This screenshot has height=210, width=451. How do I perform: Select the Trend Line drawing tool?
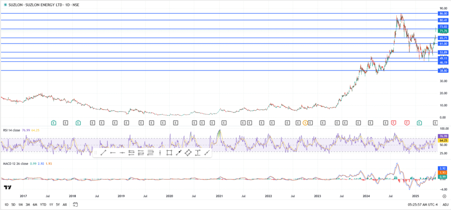(102, 152)
